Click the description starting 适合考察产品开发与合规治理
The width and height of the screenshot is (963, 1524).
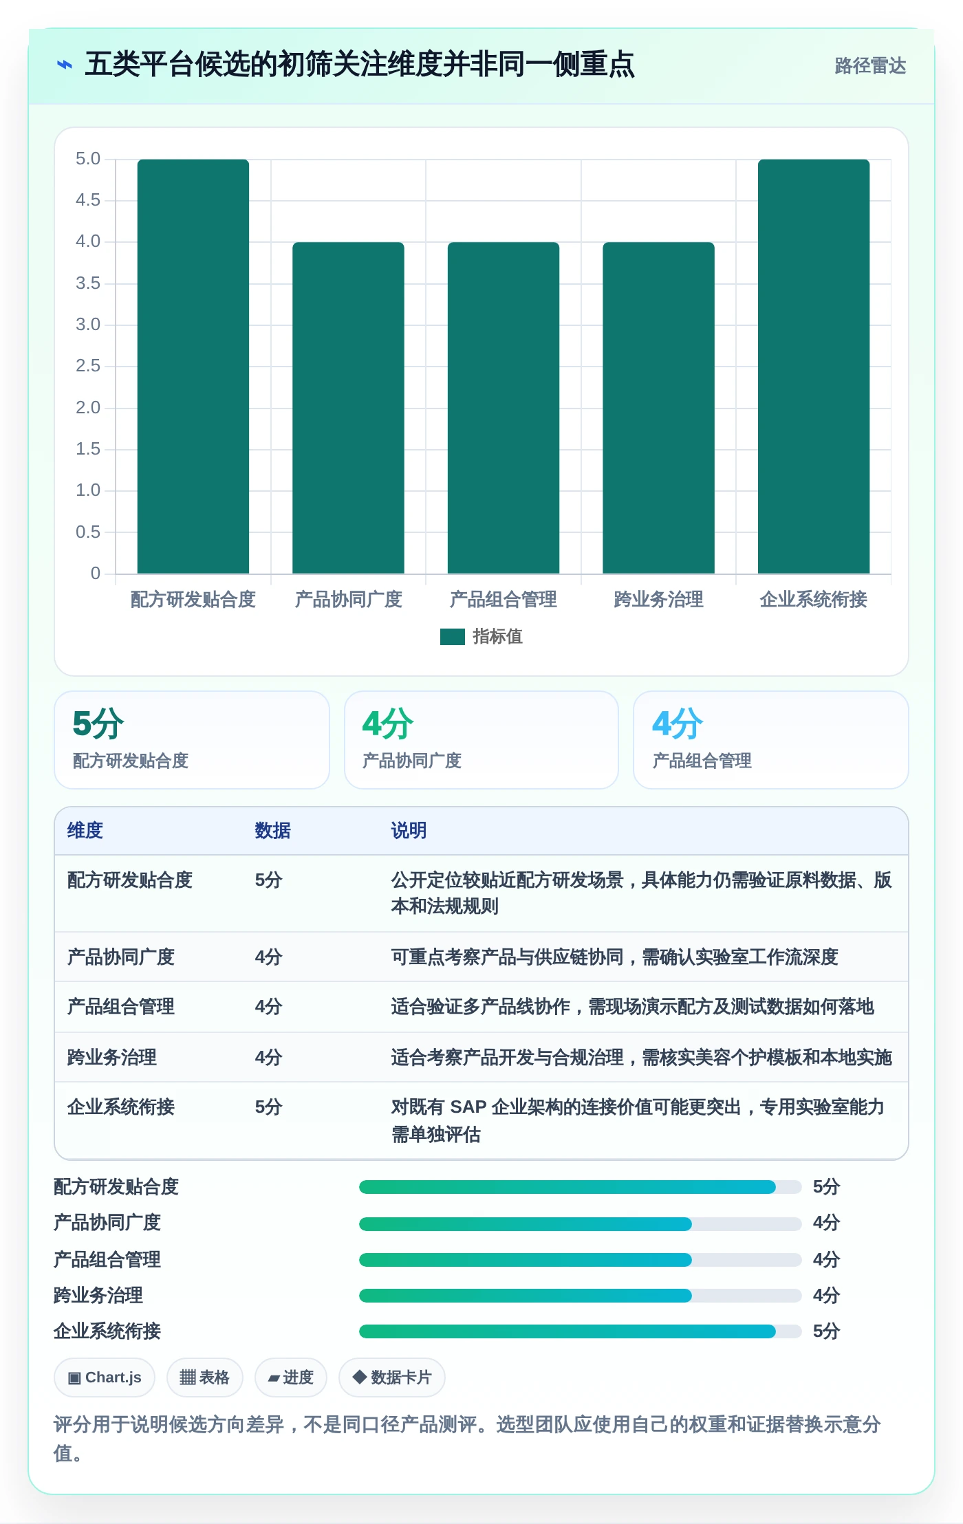(x=642, y=1058)
